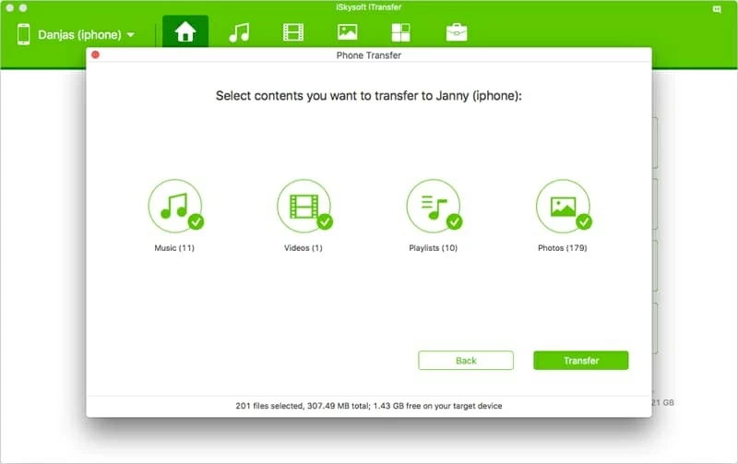738x464 pixels.
Task: Open the Home tab in toolbar
Action: 184,33
